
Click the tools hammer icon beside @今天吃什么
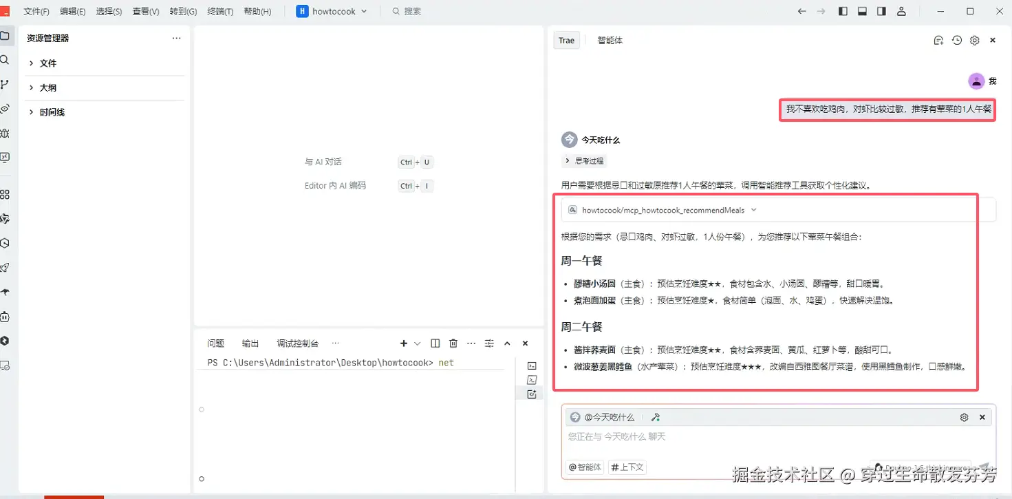[x=656, y=418]
